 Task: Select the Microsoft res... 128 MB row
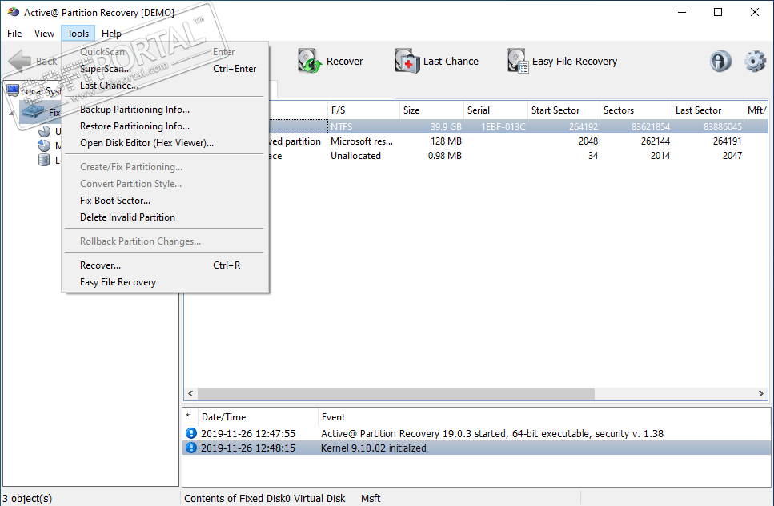(519, 141)
